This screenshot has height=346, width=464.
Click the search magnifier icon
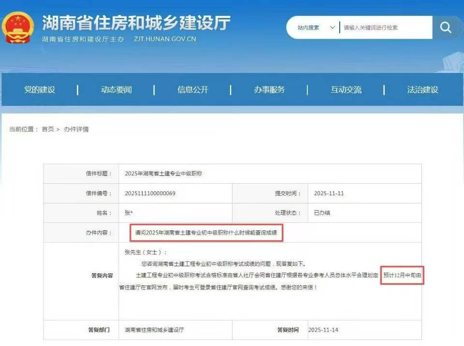pyautogui.click(x=445, y=28)
